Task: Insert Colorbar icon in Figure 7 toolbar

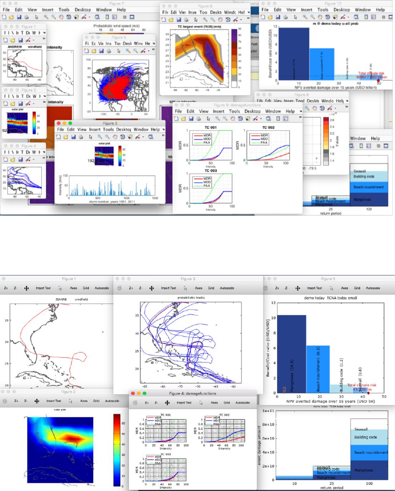Action: (x=107, y=17)
